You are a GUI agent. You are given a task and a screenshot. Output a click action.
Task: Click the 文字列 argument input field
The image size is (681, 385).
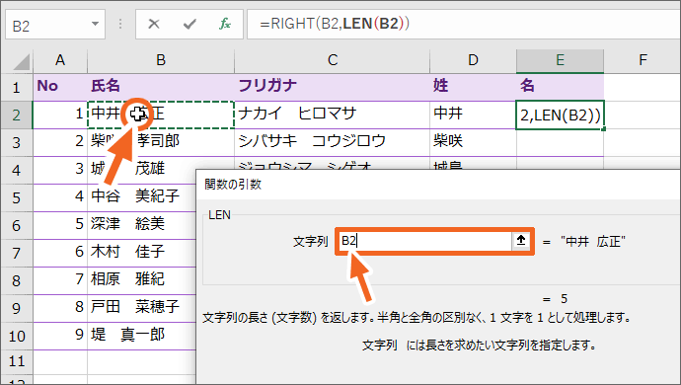pyautogui.click(x=425, y=241)
